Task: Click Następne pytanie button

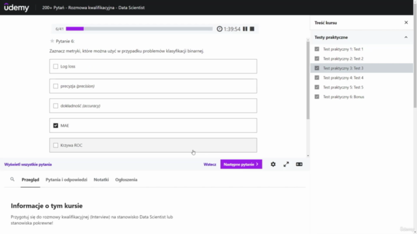Action: [x=241, y=164]
